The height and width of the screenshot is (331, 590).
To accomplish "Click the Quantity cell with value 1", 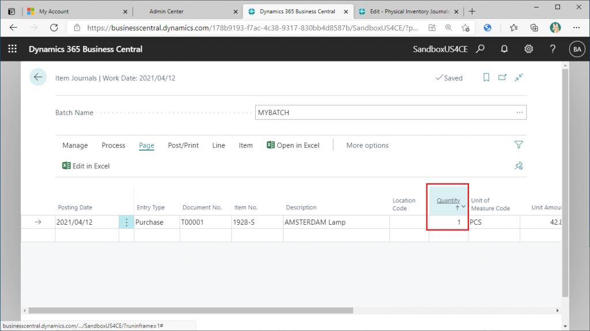I will point(448,222).
